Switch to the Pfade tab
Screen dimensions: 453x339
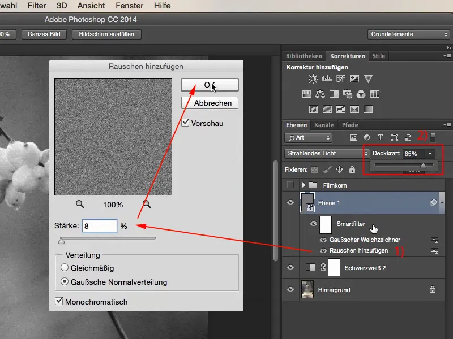tap(350, 125)
